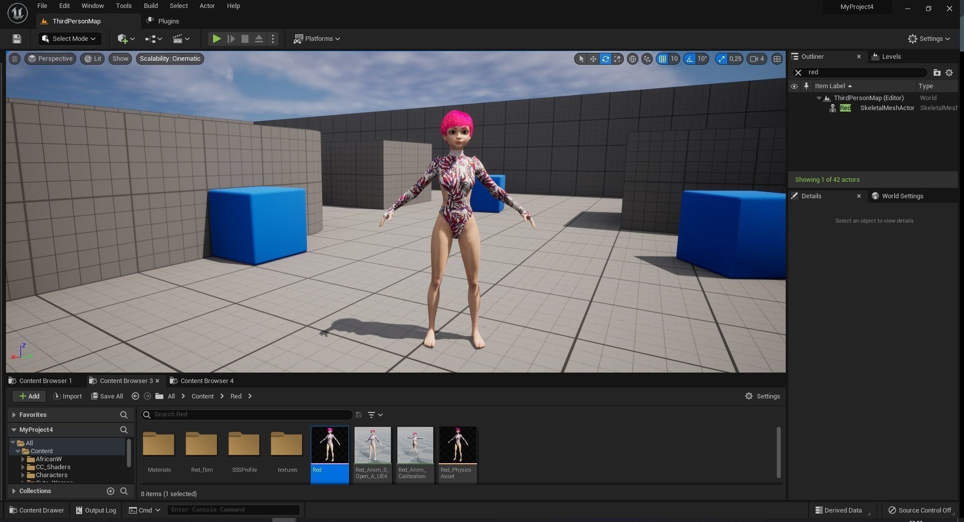Open the viewport layout options icon
The image size is (964, 522).
click(x=777, y=59)
